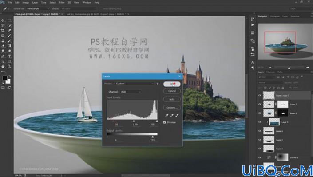Select the Lasso tool

(3, 25)
